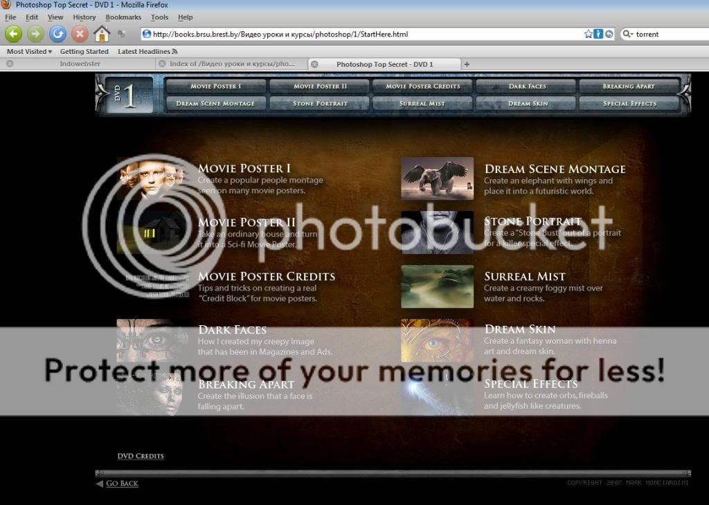Viewport: 709px width, 505px height.
Task: Click the red Stop loading icon
Action: pos(80,34)
